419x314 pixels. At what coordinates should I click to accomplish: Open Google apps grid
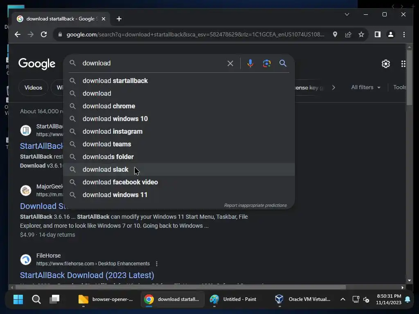coord(403,64)
